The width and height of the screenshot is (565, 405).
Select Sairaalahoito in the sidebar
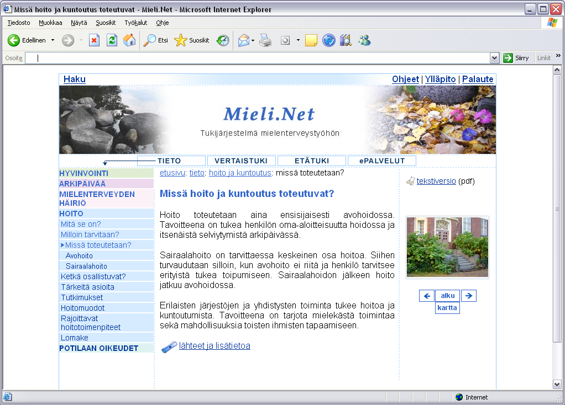click(x=86, y=266)
